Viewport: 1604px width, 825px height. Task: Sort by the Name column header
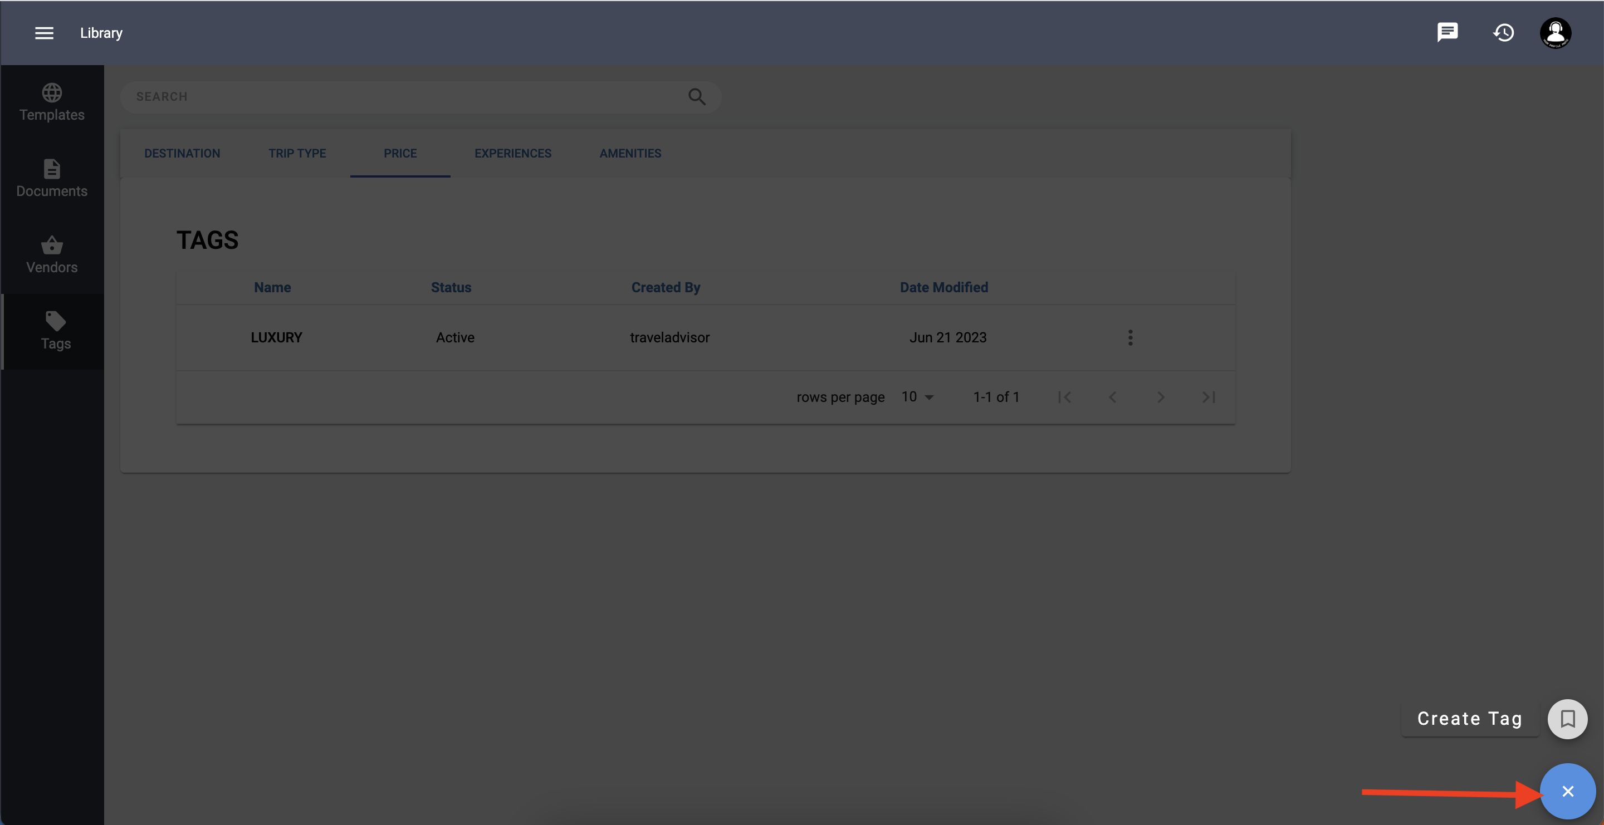click(272, 287)
